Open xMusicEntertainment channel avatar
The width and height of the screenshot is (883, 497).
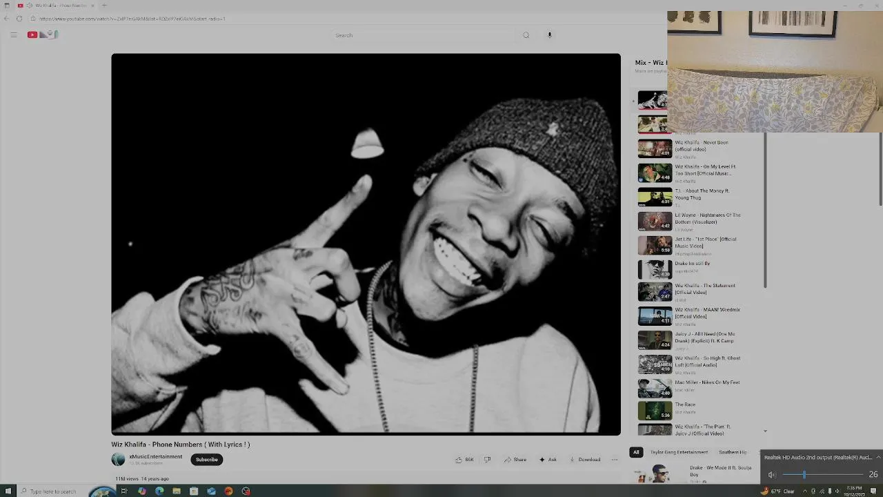pos(119,459)
